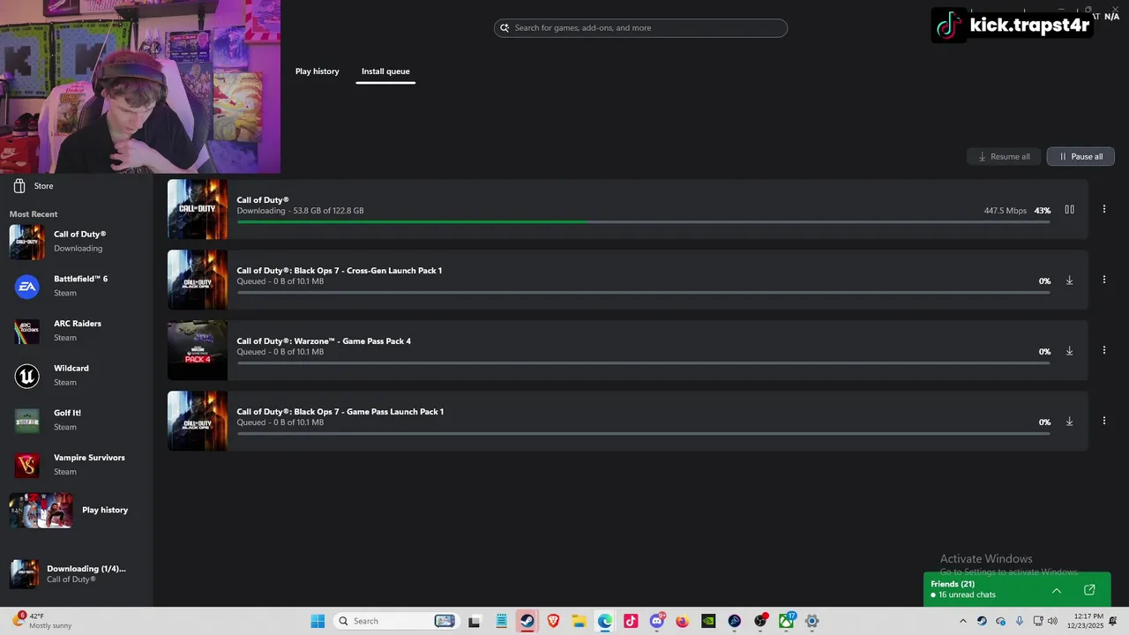1129x635 pixels.
Task: Click the Cross-Gen Launch Pack 1 progress bar
Action: [643, 292]
